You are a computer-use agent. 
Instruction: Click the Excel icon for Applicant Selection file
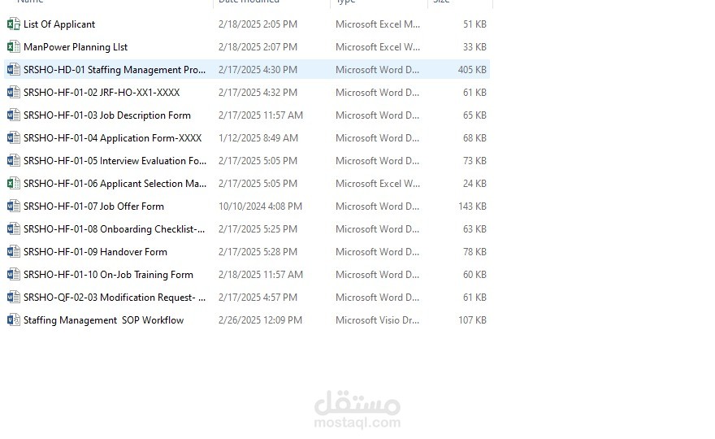13,184
